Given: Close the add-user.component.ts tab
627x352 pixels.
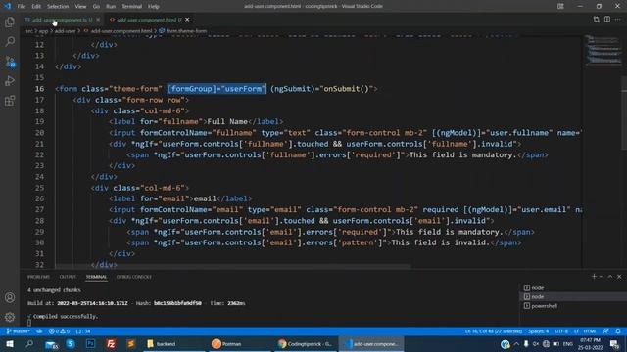Looking at the screenshot, I should coord(98,20).
